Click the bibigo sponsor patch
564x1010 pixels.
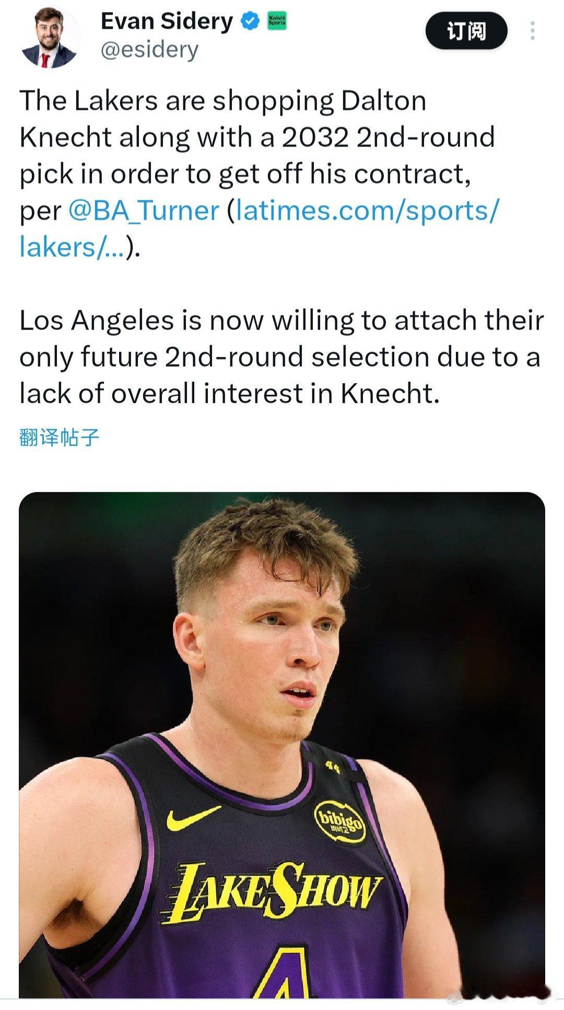tap(339, 821)
